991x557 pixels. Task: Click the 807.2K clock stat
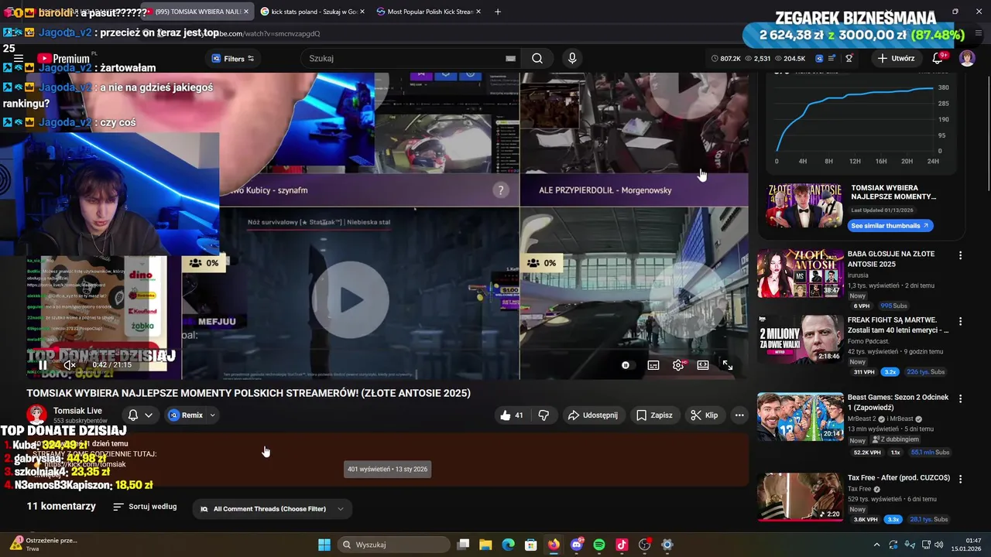coord(726,59)
